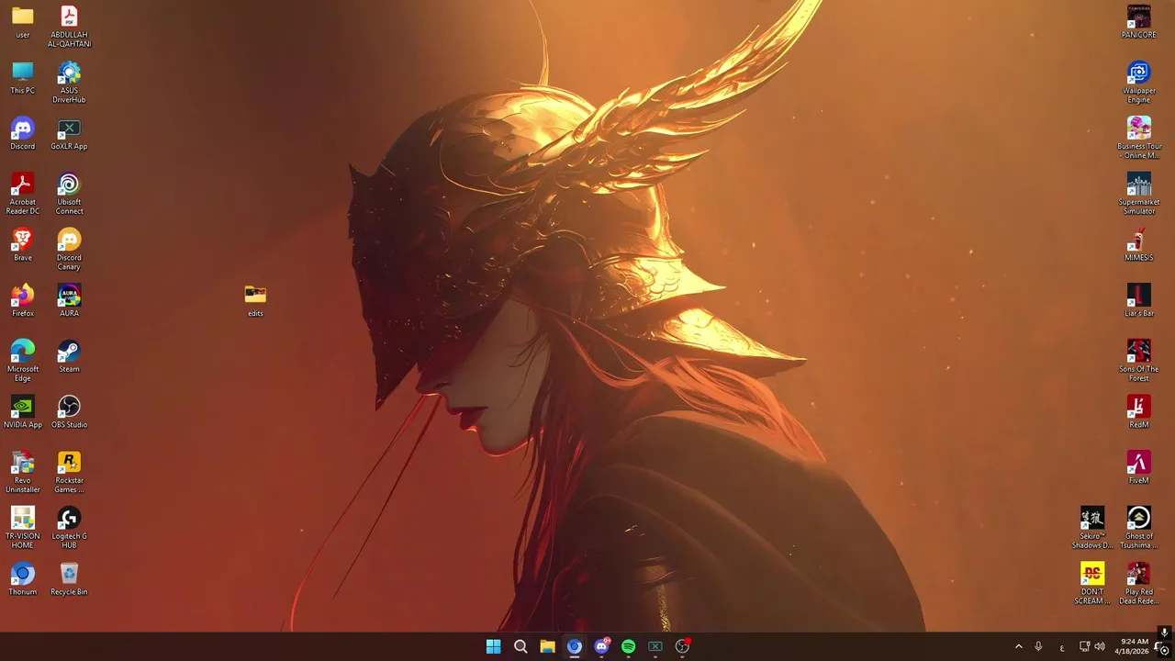This screenshot has height=661, width=1175.
Task: Select the Firefox desktop icon
Action: 23,301
